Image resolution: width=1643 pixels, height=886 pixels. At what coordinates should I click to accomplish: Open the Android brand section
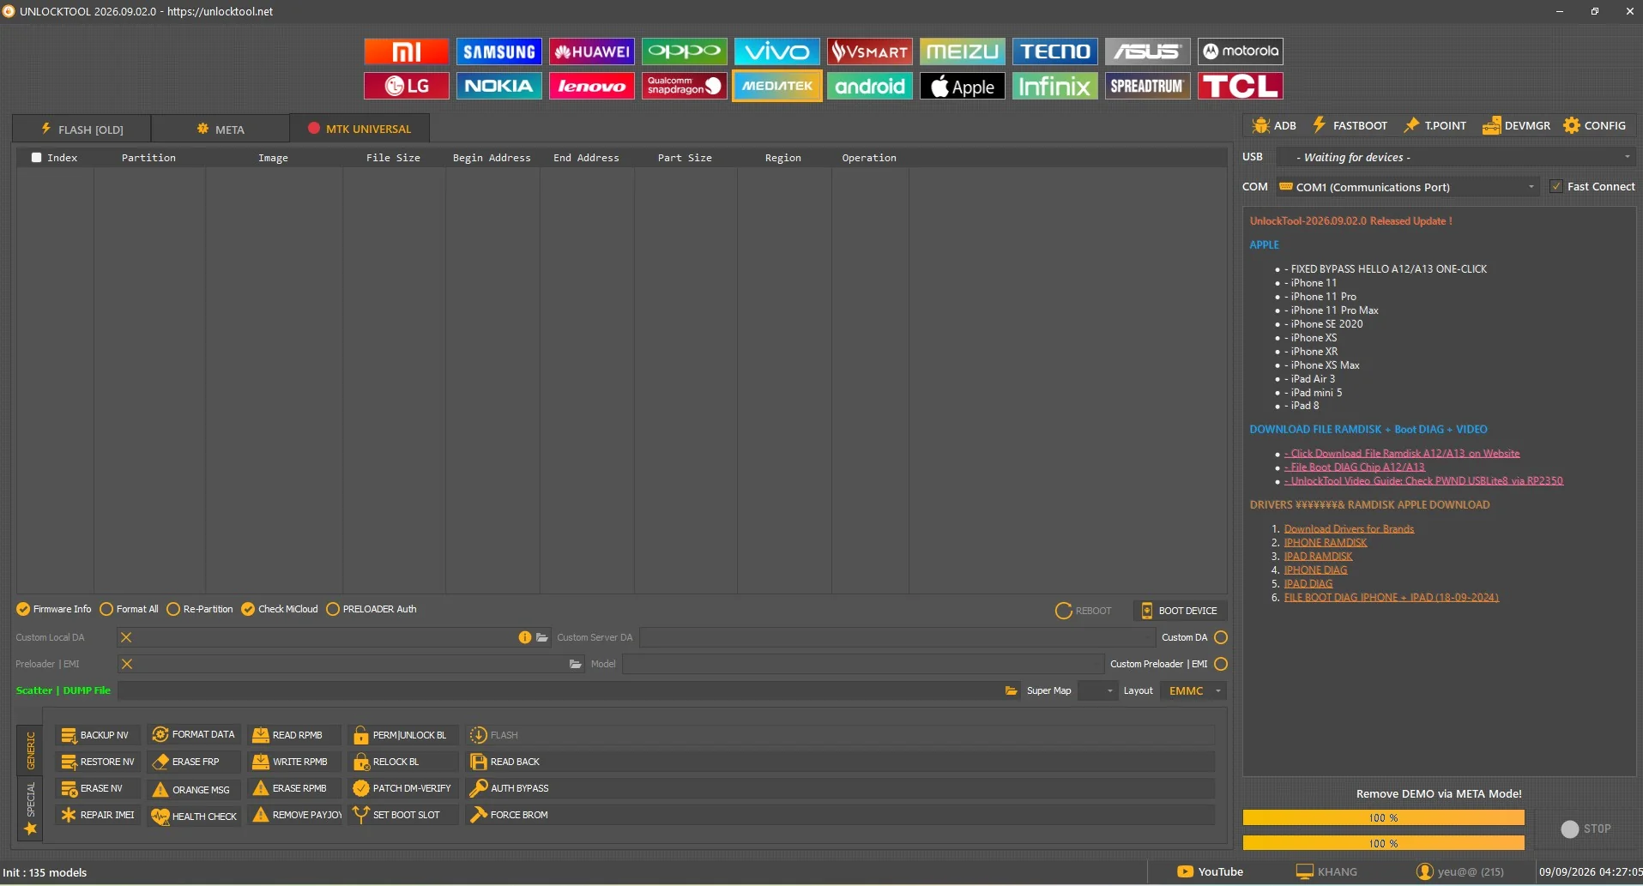869,86
